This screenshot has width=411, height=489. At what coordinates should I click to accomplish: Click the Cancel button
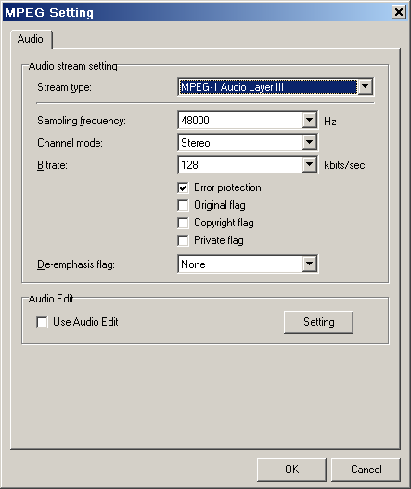[366, 470]
